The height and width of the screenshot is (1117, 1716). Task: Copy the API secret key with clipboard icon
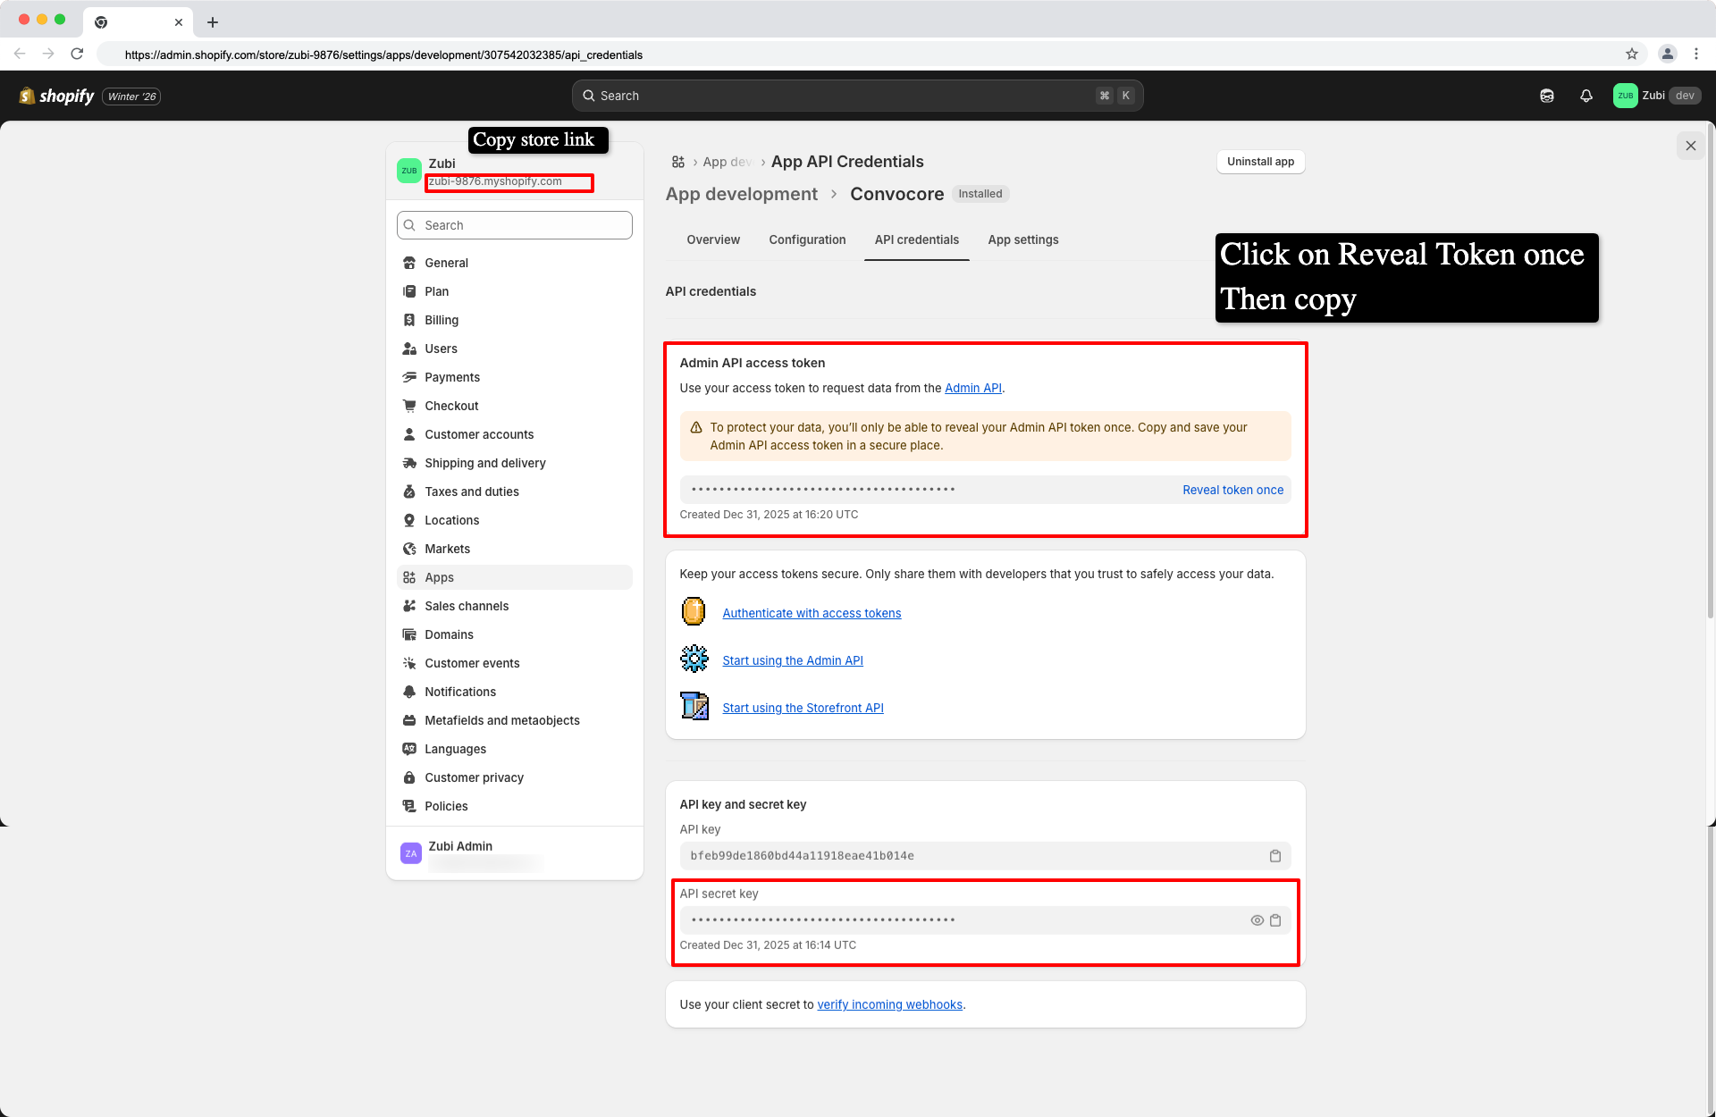pyautogui.click(x=1275, y=920)
